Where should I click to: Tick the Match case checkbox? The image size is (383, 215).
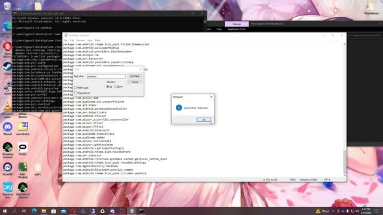point(76,88)
